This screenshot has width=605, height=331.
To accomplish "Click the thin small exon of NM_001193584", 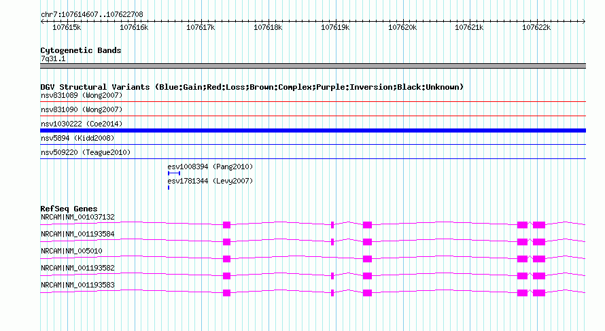I will tap(332, 242).
